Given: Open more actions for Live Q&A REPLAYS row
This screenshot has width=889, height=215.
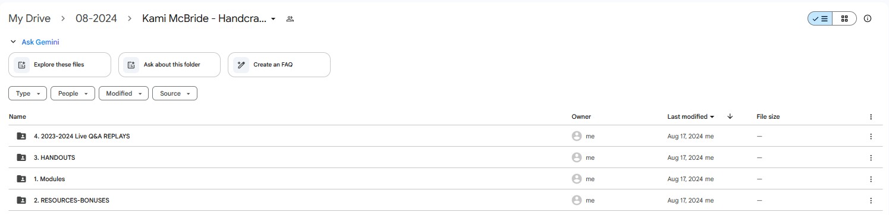Looking at the screenshot, I should click(871, 137).
